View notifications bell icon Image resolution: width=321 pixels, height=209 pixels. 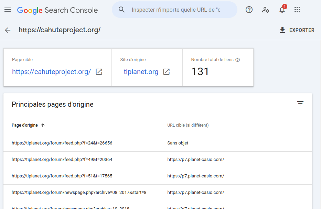click(282, 10)
